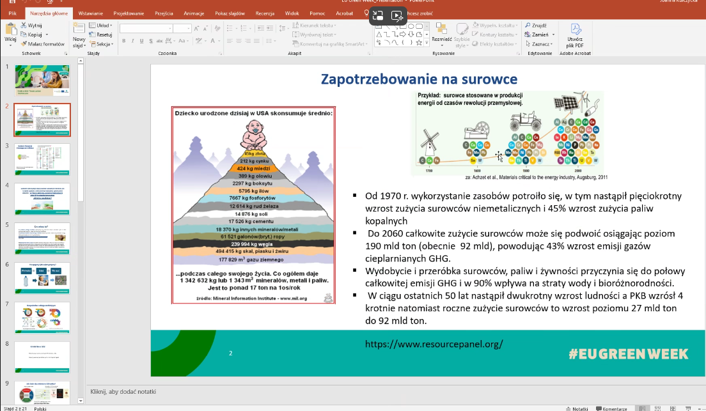Switch to the Wstawianie tab
The image size is (706, 411).
(91, 13)
